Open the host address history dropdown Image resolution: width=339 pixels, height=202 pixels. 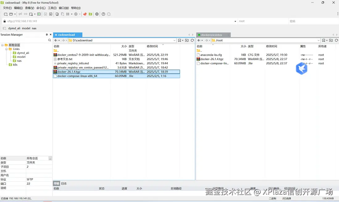point(235,21)
